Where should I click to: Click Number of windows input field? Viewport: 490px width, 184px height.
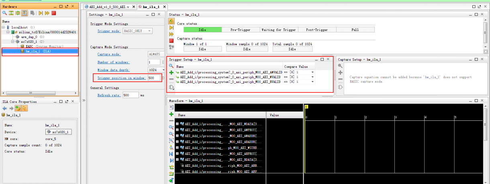click(154, 62)
